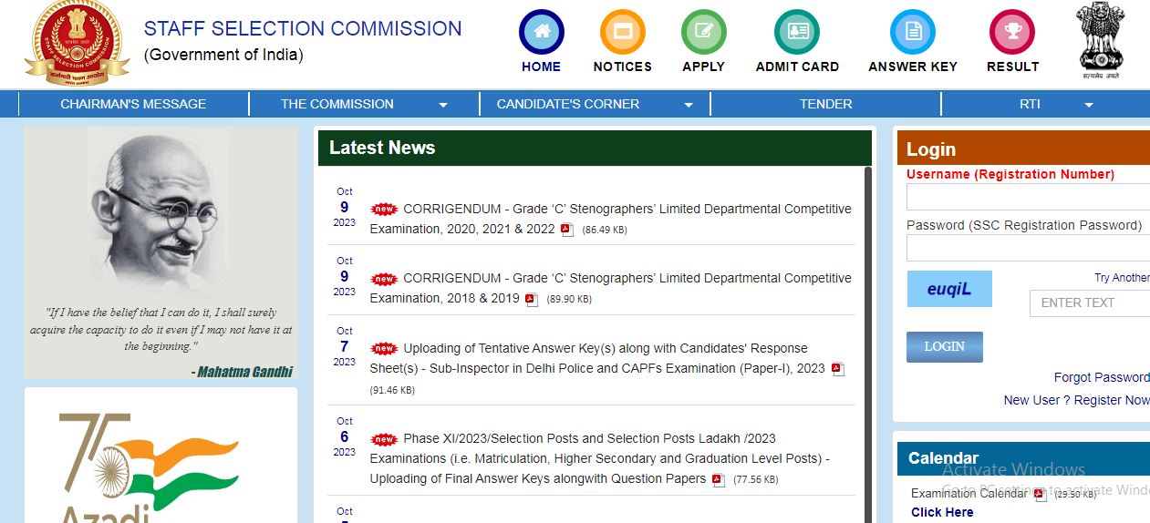Viewport: 1150px width, 523px height.
Task: Click the Username registration number field
Action: [1028, 197]
